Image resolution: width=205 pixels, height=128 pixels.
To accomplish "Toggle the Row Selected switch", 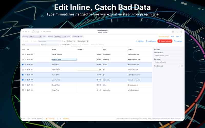I will point(181,66).
